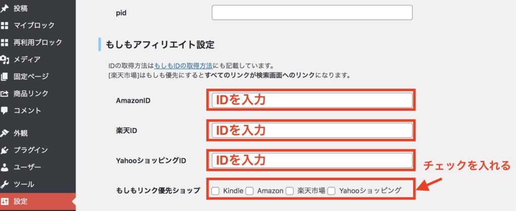The image size is (516, 211).
Task: Click the コメント speech bubble icon
Action: tap(4, 111)
